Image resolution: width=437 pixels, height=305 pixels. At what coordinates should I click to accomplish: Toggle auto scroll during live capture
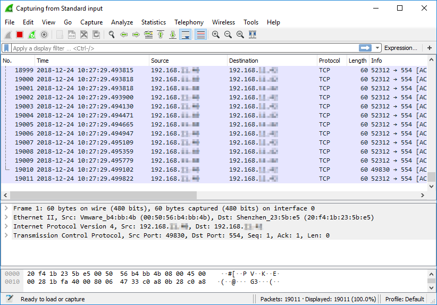click(186, 35)
